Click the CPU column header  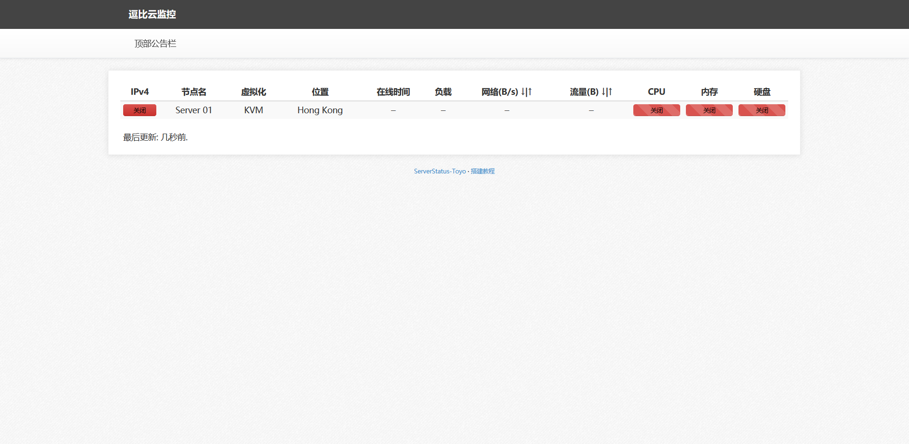pos(657,92)
